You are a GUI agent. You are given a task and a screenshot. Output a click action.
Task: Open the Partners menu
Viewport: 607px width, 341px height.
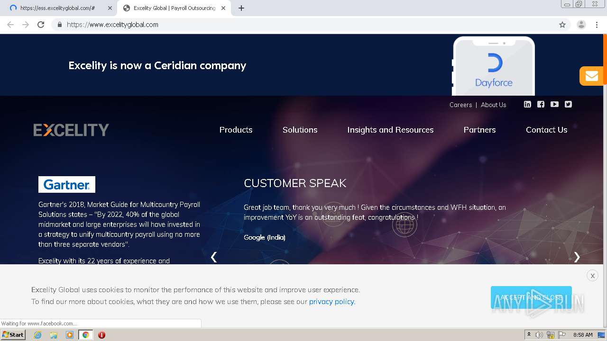479,130
